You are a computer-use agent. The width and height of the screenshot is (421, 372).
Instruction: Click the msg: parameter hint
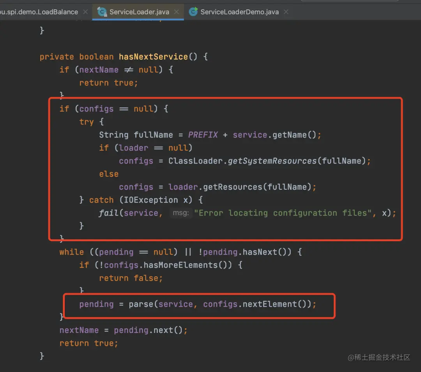point(181,213)
